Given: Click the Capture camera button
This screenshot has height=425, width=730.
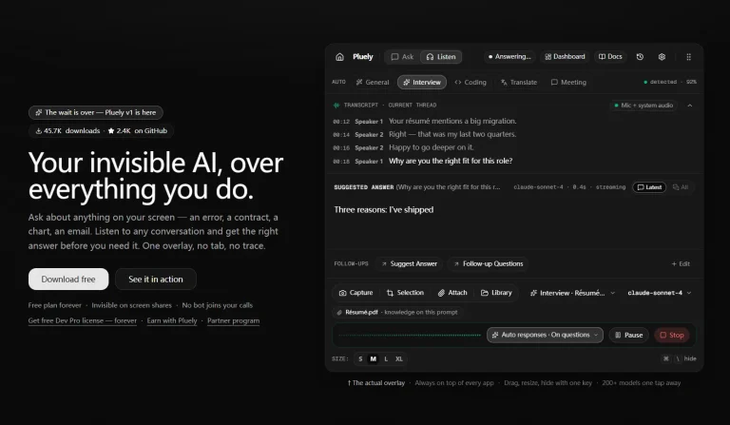Looking at the screenshot, I should pyautogui.click(x=356, y=293).
